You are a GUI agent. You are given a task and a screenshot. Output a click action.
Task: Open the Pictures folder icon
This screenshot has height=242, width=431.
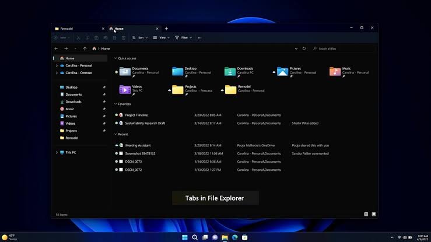(x=282, y=72)
